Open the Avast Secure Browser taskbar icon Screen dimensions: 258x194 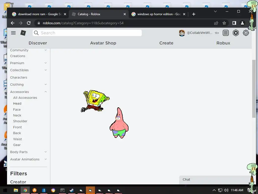[53, 190]
